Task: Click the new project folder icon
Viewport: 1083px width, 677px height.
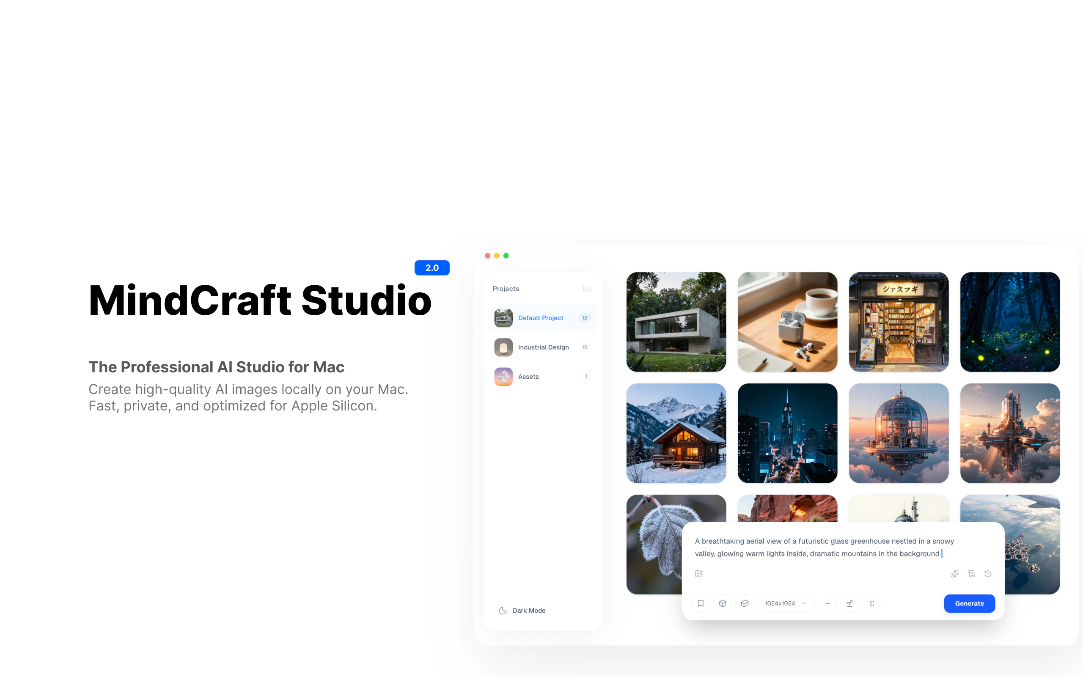Action: (587, 289)
